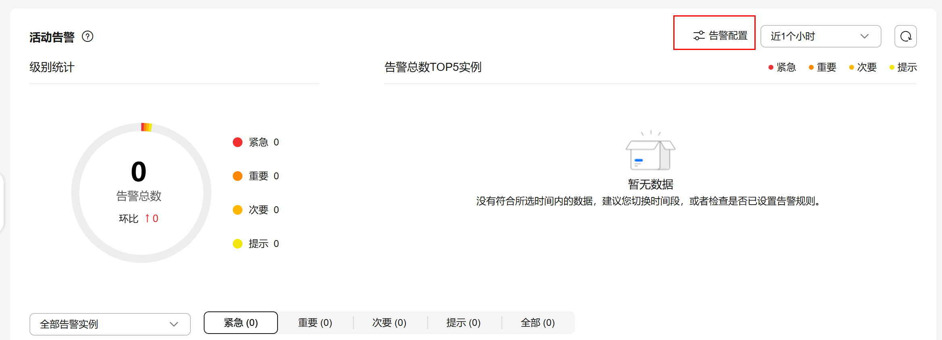Switch to the 次要 (0) tab

[x=389, y=323]
